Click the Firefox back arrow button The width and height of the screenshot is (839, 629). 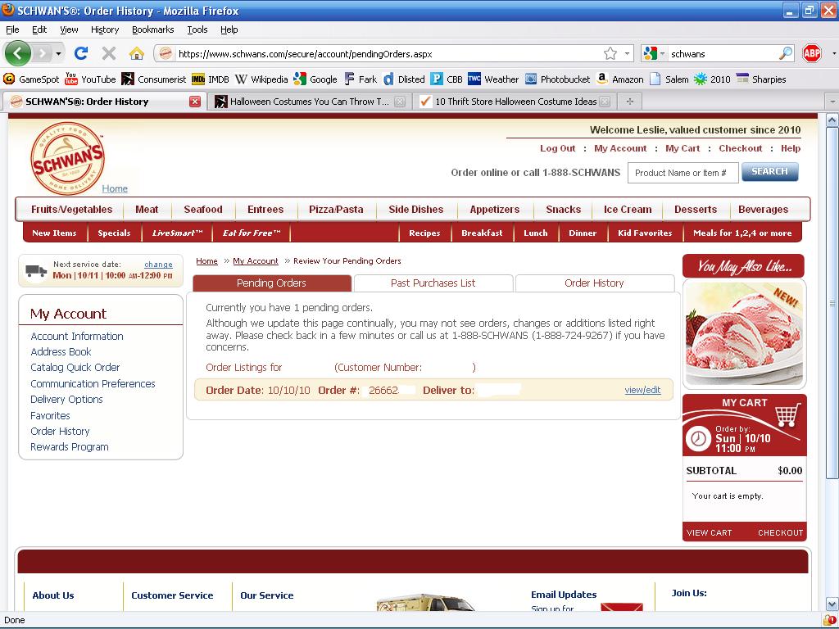pyautogui.click(x=18, y=53)
